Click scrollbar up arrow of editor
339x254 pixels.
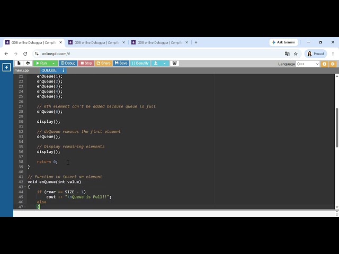[337, 76]
